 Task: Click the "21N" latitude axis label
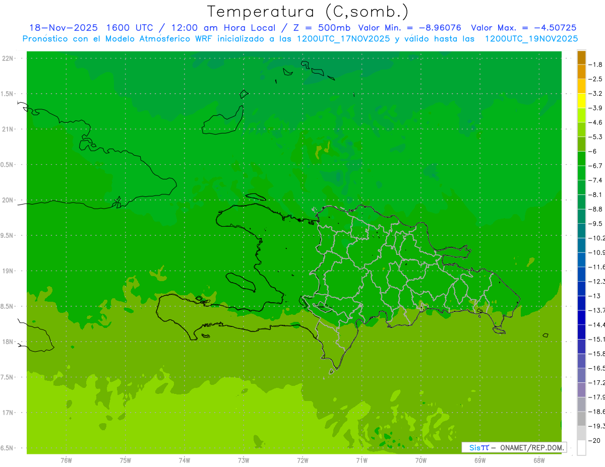click(9, 129)
